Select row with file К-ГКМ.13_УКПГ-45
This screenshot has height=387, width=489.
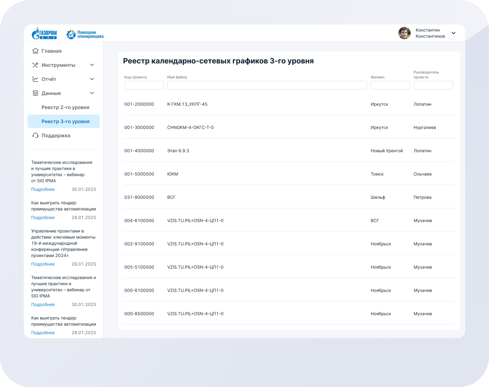[x=187, y=104]
